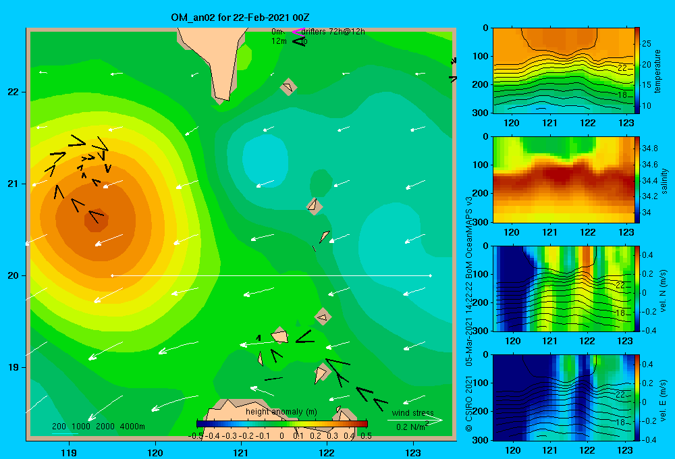Screen dimensions: 675x459
Task: Click the '-0.5' tick on the height anomaly scale
Action: [196, 436]
